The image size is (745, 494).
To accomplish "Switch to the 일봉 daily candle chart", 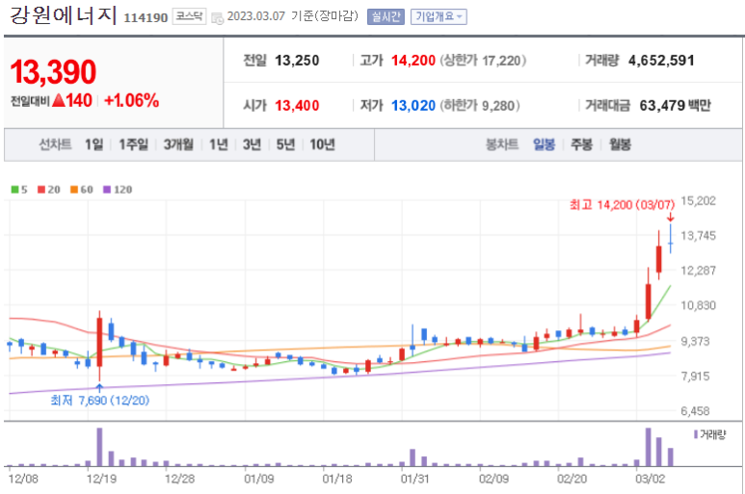I will coord(544,144).
